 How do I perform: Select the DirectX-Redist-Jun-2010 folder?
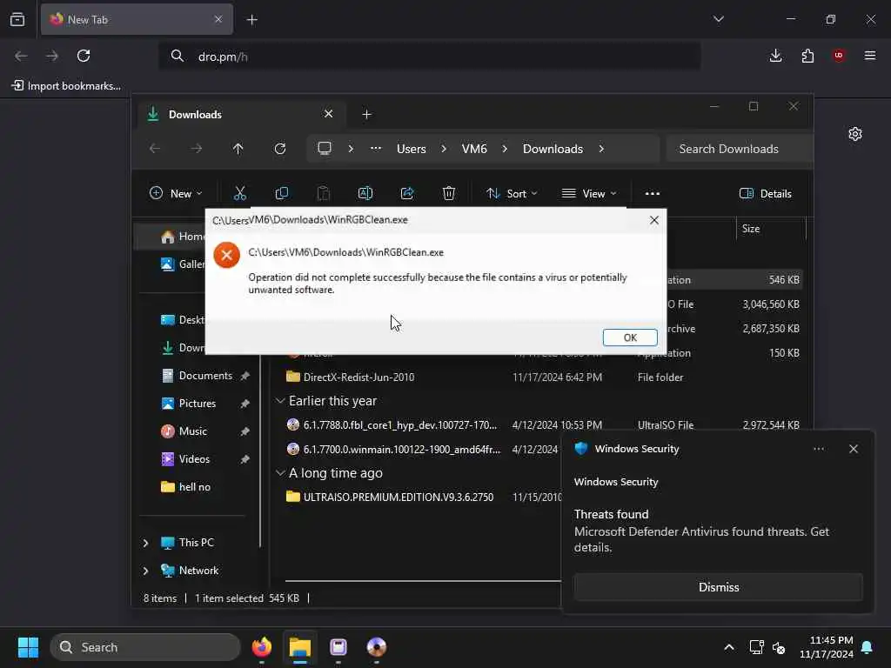coord(358,377)
